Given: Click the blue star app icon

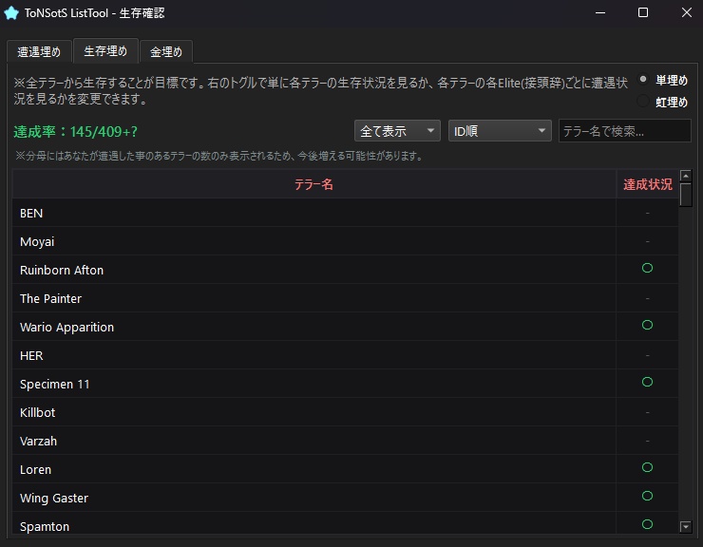Looking at the screenshot, I should [x=11, y=13].
